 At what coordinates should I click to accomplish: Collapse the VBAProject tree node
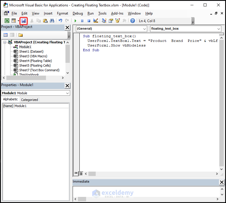[x=5, y=42]
